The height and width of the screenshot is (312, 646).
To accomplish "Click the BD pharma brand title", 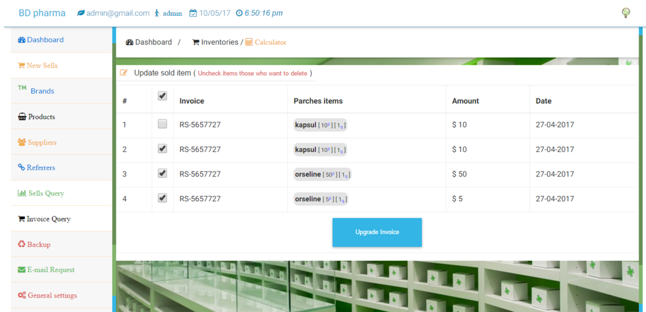I will [x=42, y=13].
